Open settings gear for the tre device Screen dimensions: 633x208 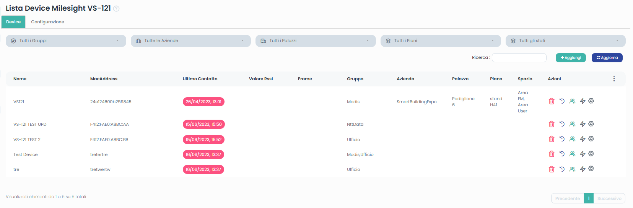coord(591,169)
